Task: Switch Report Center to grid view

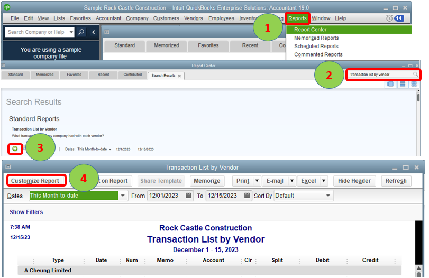Action: click(414, 84)
